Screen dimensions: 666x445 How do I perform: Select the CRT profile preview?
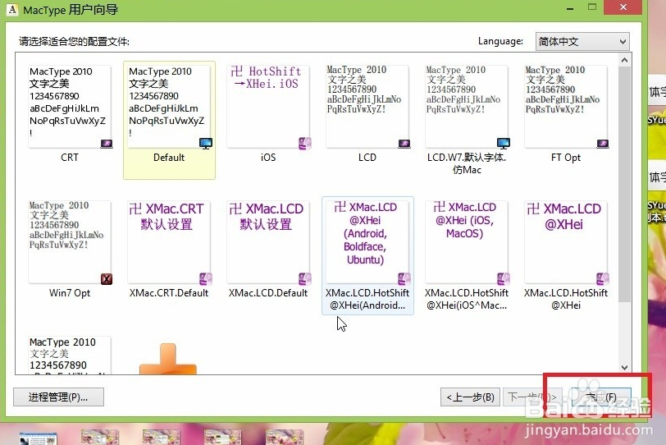[x=70, y=106]
